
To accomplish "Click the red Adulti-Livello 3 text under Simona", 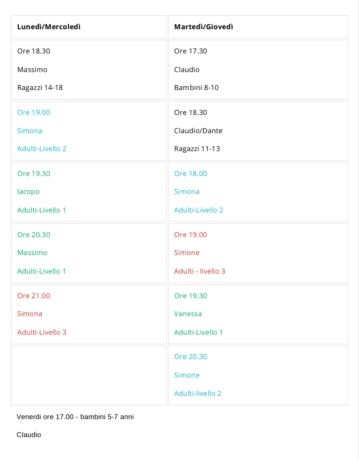I will point(42,332).
